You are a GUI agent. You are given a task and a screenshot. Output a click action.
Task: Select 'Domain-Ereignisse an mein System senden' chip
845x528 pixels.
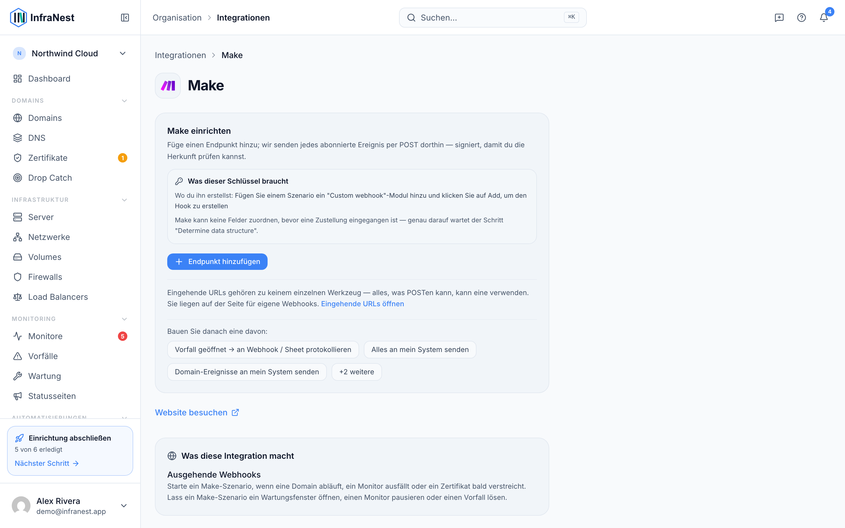tap(247, 372)
